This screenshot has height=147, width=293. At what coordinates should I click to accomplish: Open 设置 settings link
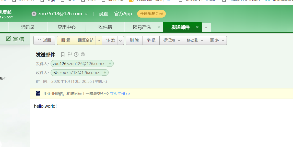(103, 14)
